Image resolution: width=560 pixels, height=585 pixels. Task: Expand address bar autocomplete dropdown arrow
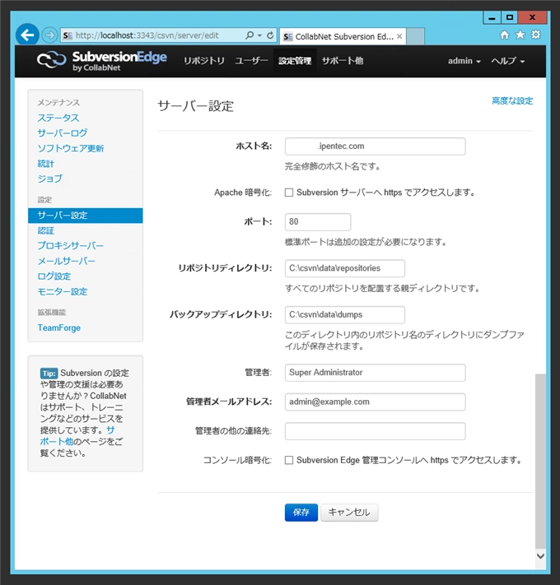(260, 35)
